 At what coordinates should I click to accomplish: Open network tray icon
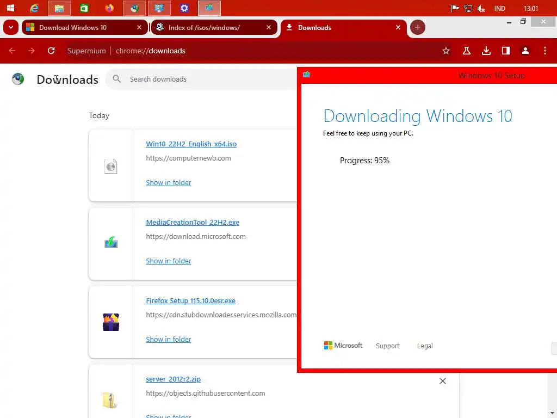pos(468,9)
